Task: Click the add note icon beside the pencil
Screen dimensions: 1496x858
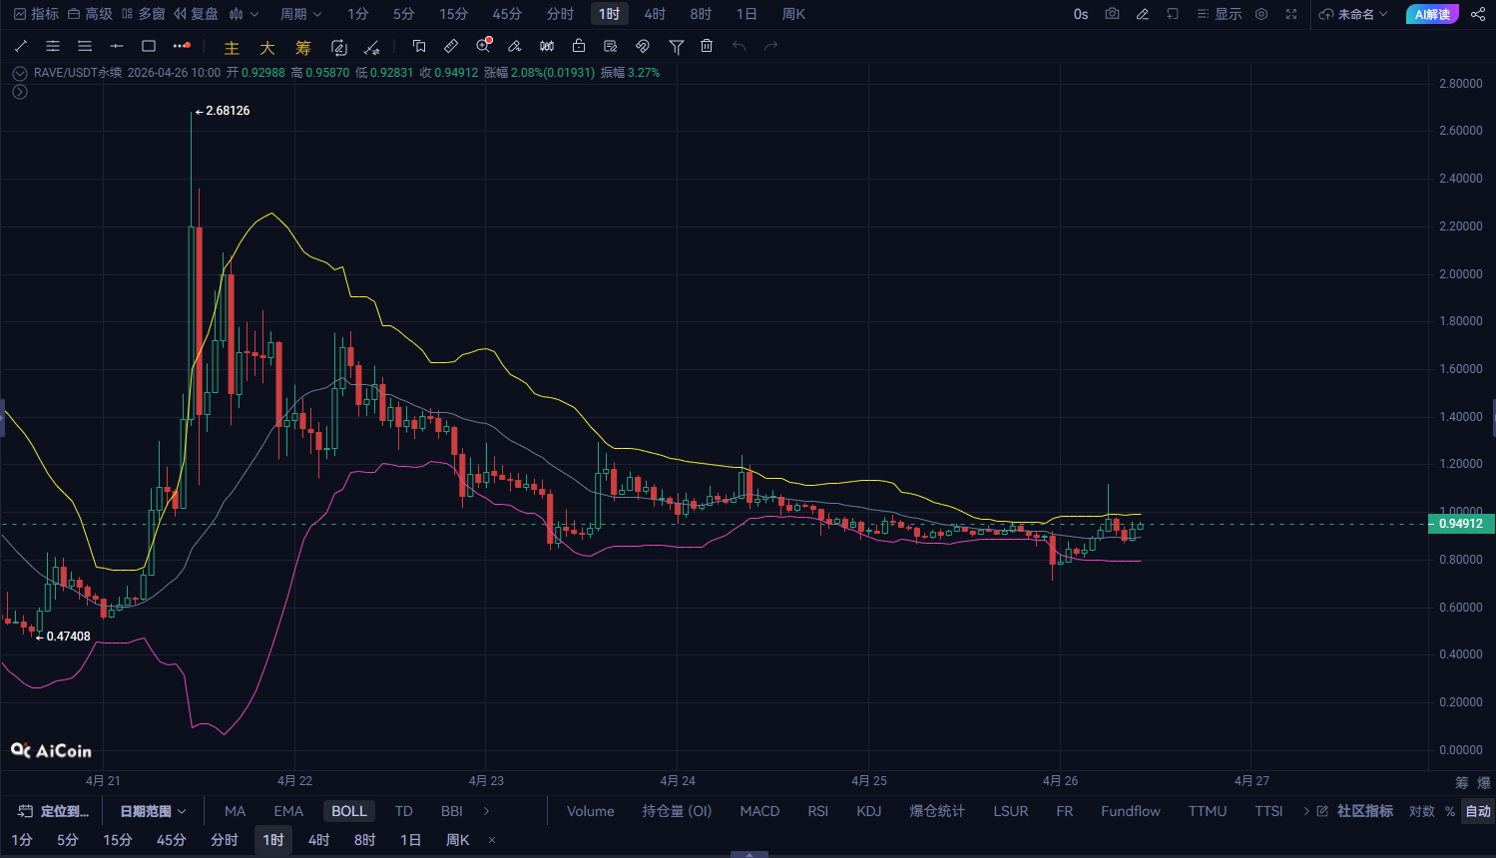Action: click(x=1173, y=14)
